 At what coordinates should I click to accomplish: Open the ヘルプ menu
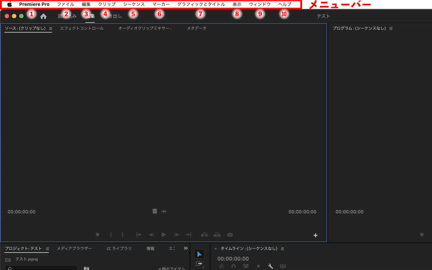coord(285,4)
